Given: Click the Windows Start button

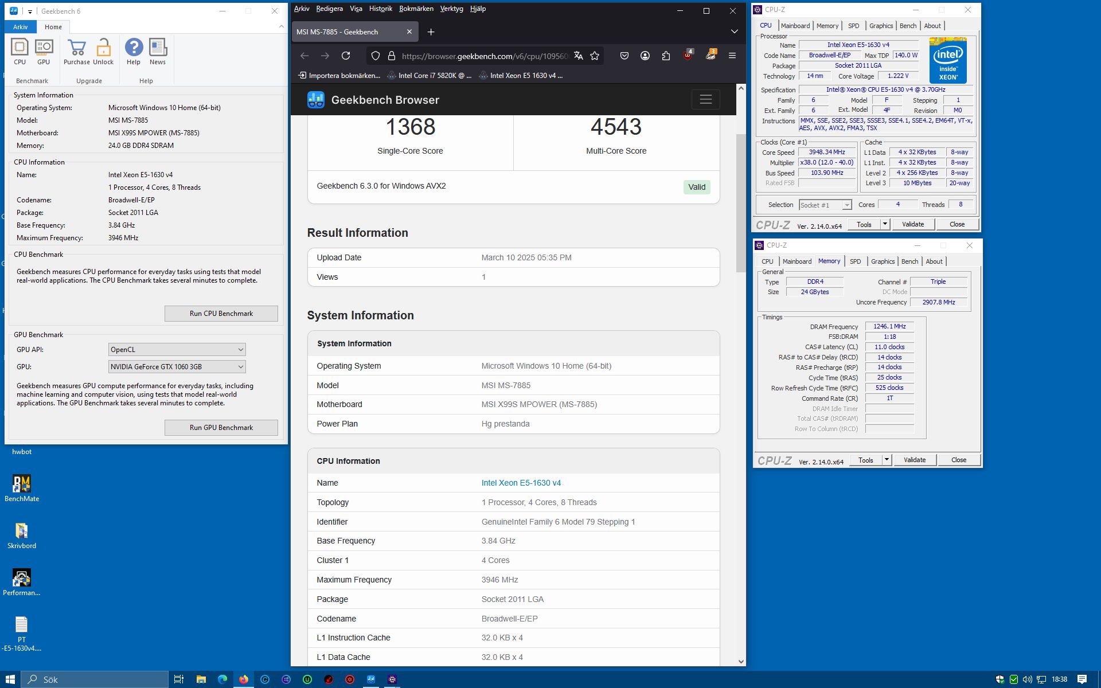Looking at the screenshot, I should [10, 679].
